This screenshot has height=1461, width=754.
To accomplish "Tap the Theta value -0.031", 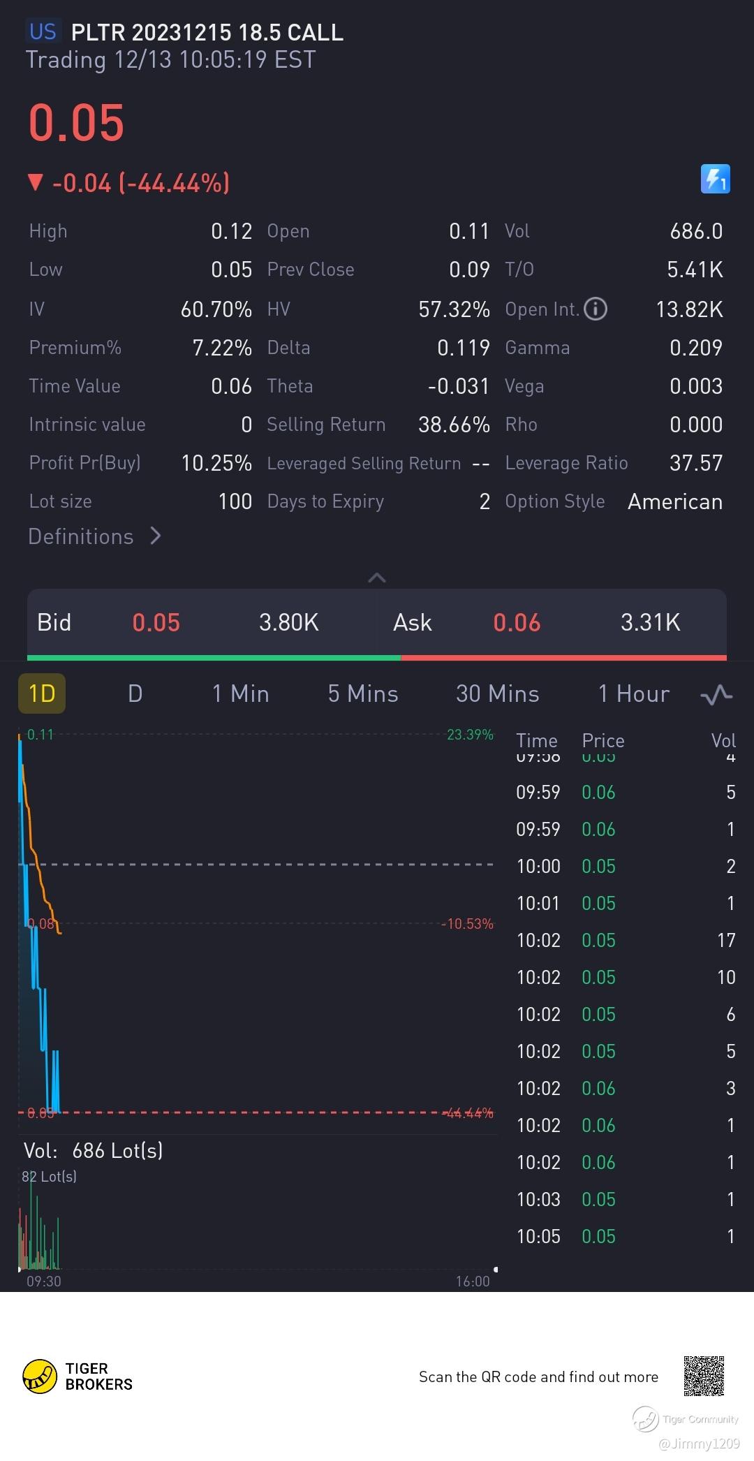I will pyautogui.click(x=459, y=386).
